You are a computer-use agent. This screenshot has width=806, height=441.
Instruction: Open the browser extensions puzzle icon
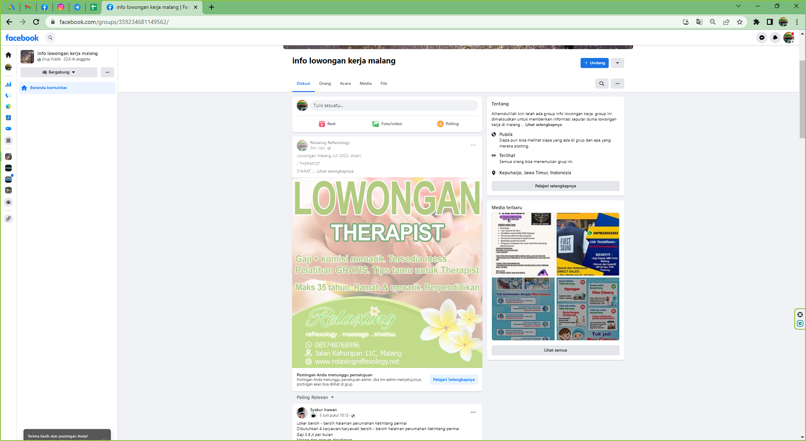pyautogui.click(x=756, y=22)
